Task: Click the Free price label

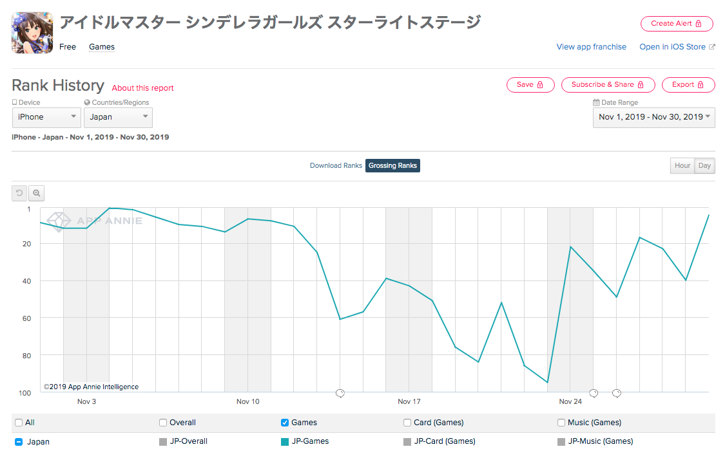Action: click(68, 46)
